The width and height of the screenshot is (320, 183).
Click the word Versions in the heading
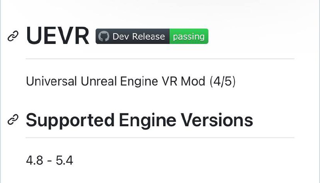point(217,120)
